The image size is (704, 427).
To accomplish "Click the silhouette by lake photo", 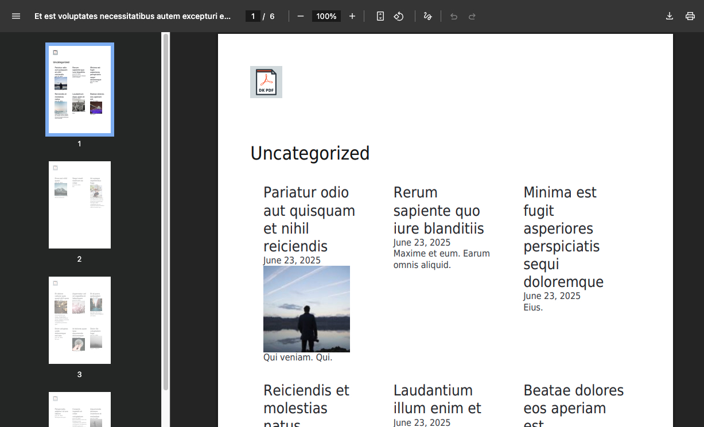I will point(306,309).
